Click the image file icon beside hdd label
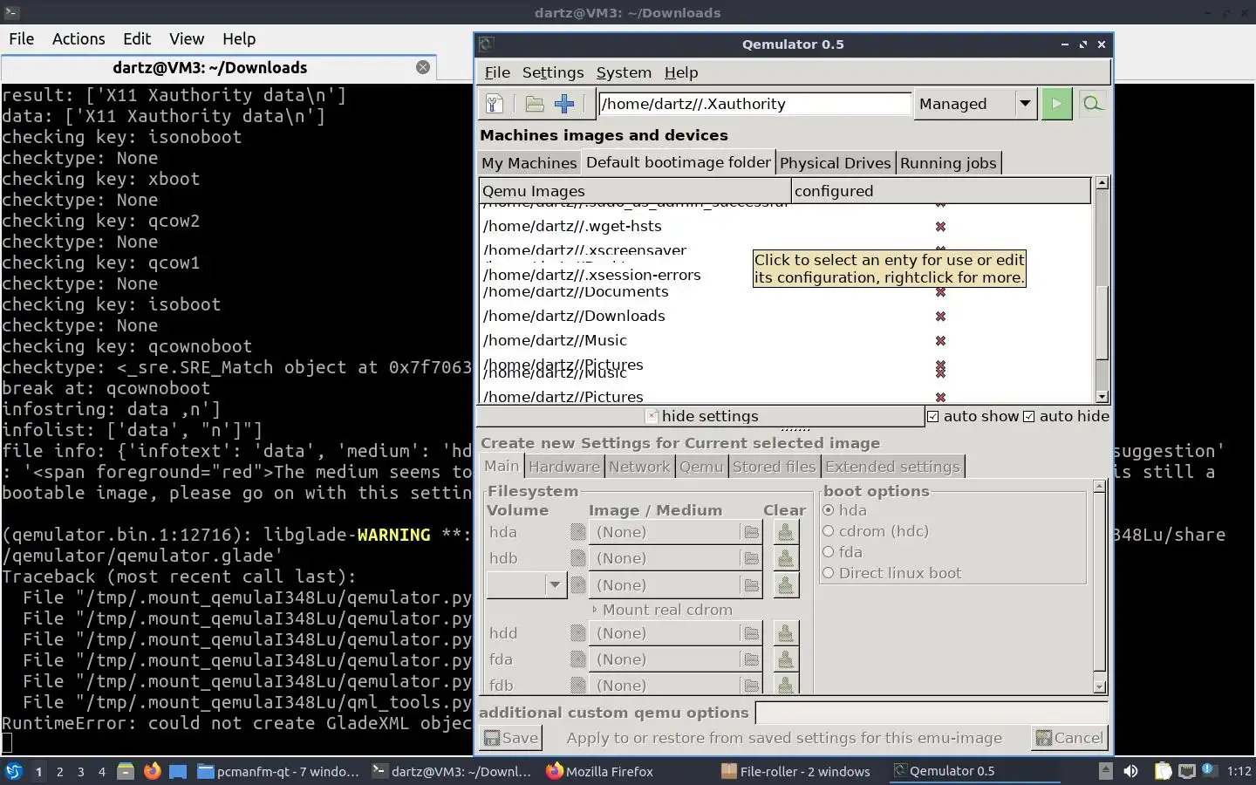The image size is (1256, 785). 577,633
